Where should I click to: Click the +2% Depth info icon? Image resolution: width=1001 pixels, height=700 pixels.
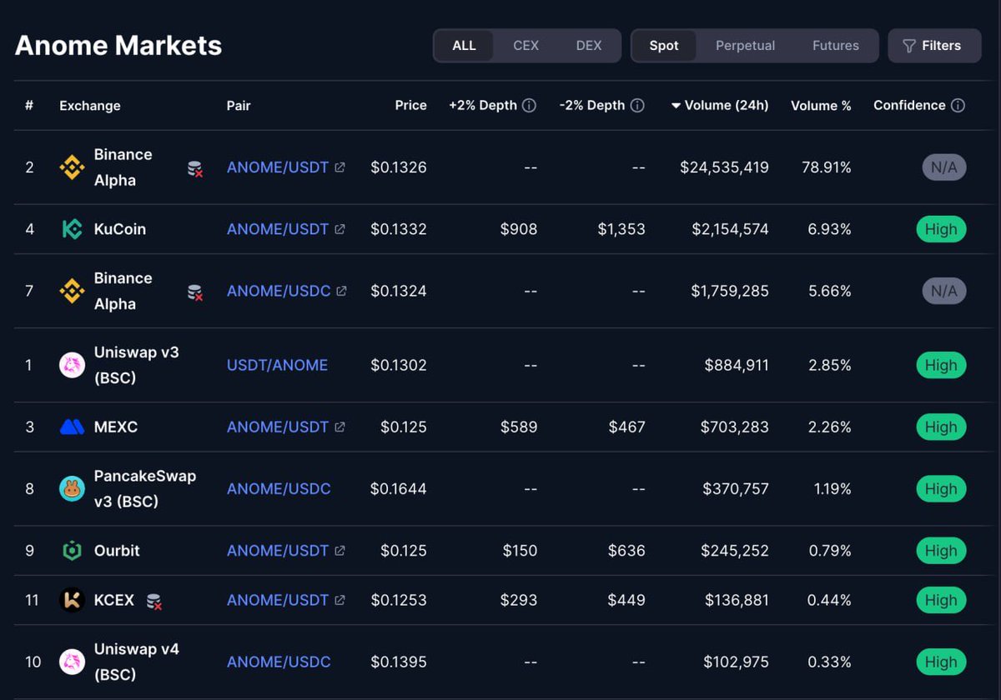[529, 105]
